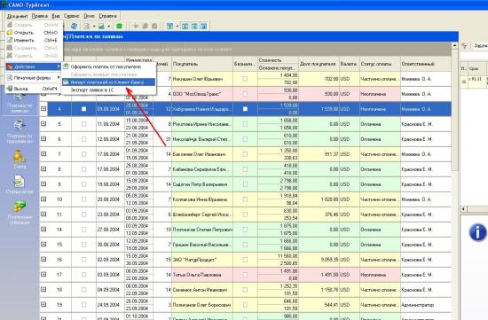
Task: Expand the selected order 4 row
Action: (43, 108)
